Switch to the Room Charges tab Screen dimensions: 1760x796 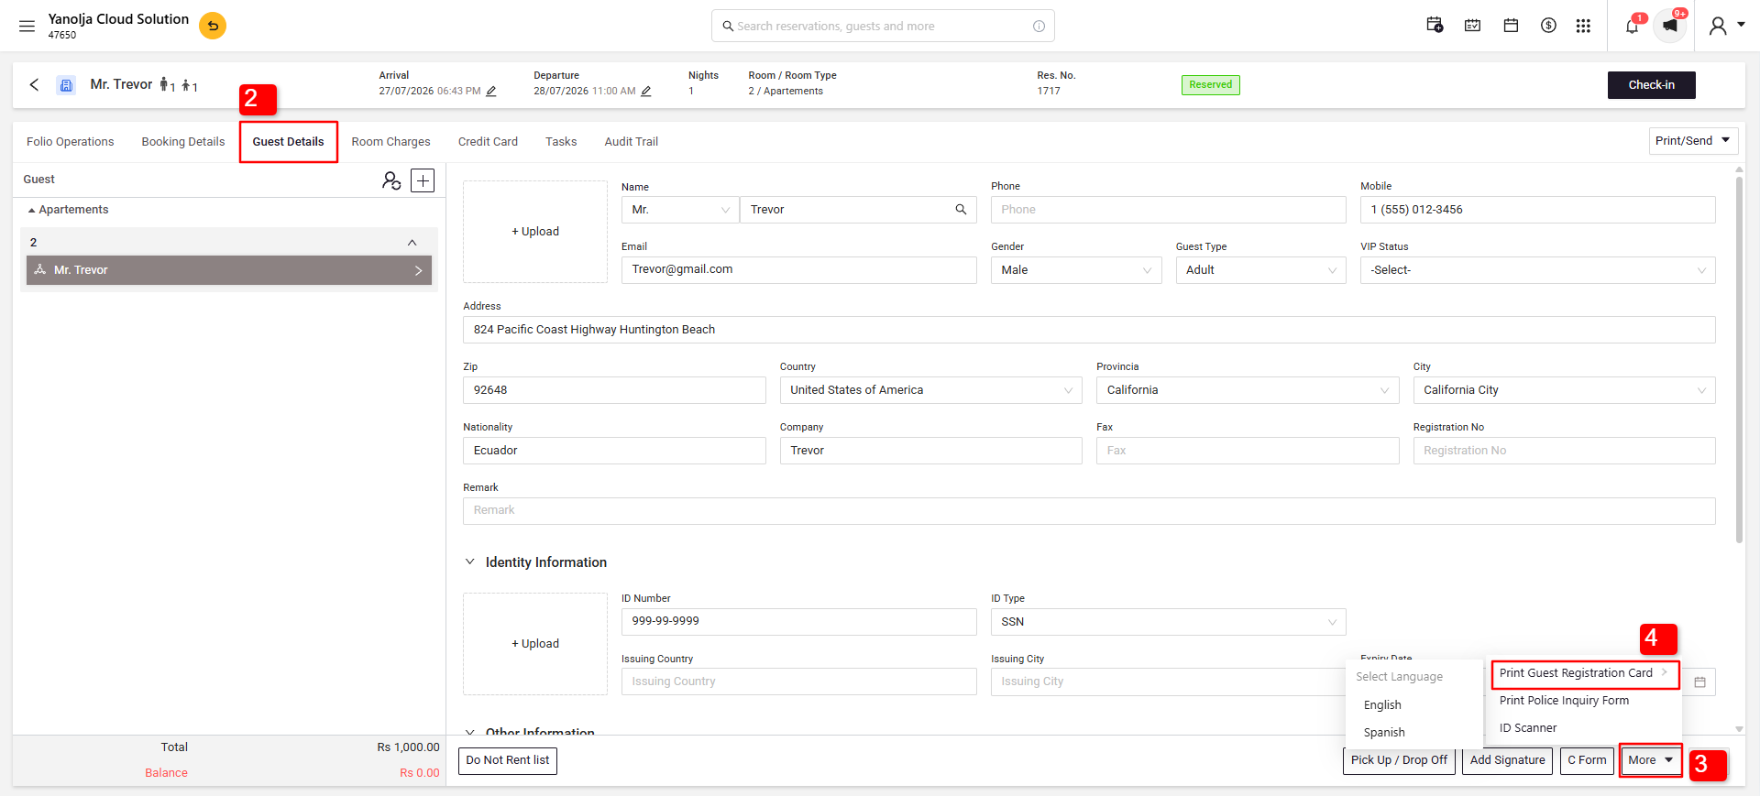click(390, 142)
